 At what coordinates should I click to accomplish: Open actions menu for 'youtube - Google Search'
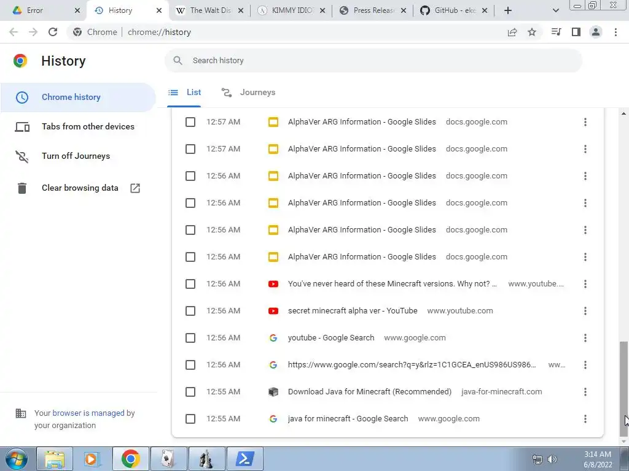click(x=585, y=338)
